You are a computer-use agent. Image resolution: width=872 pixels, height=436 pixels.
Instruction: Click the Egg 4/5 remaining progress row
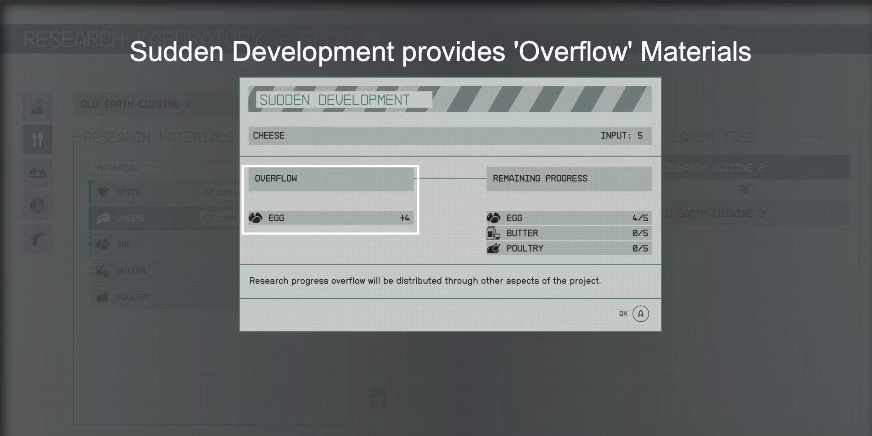(x=569, y=218)
